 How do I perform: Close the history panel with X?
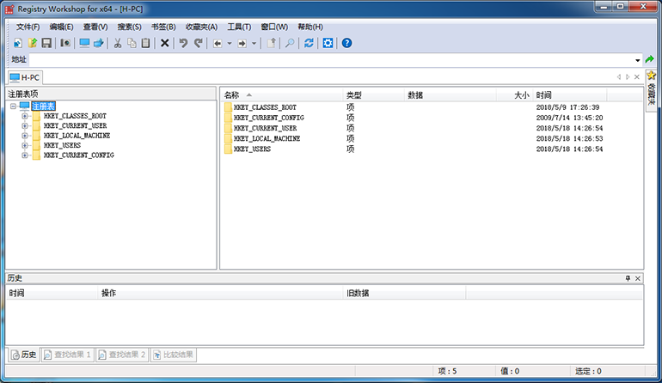coord(638,278)
